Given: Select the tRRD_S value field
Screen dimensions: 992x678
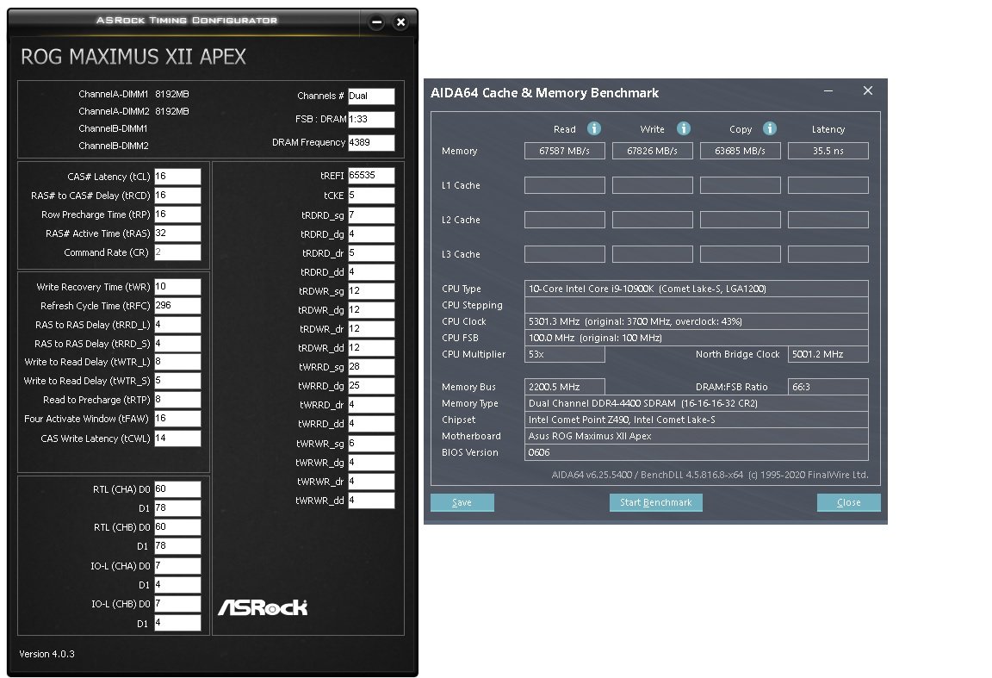Looking at the screenshot, I should pyautogui.click(x=177, y=344).
